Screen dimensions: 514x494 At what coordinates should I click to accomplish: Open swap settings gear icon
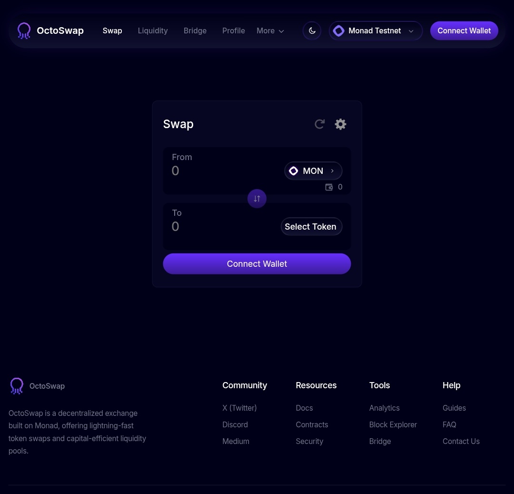click(x=340, y=124)
